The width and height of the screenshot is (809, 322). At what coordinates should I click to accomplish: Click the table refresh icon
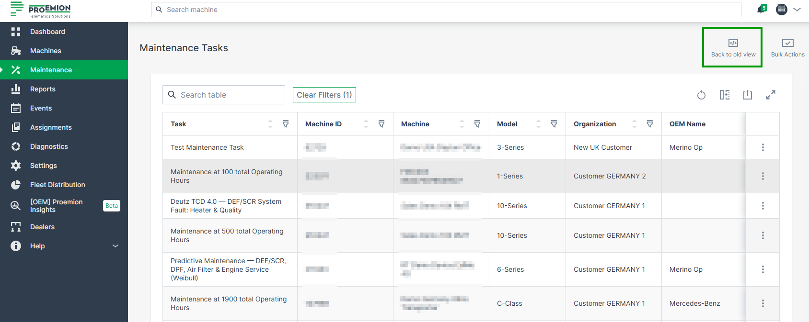701,95
